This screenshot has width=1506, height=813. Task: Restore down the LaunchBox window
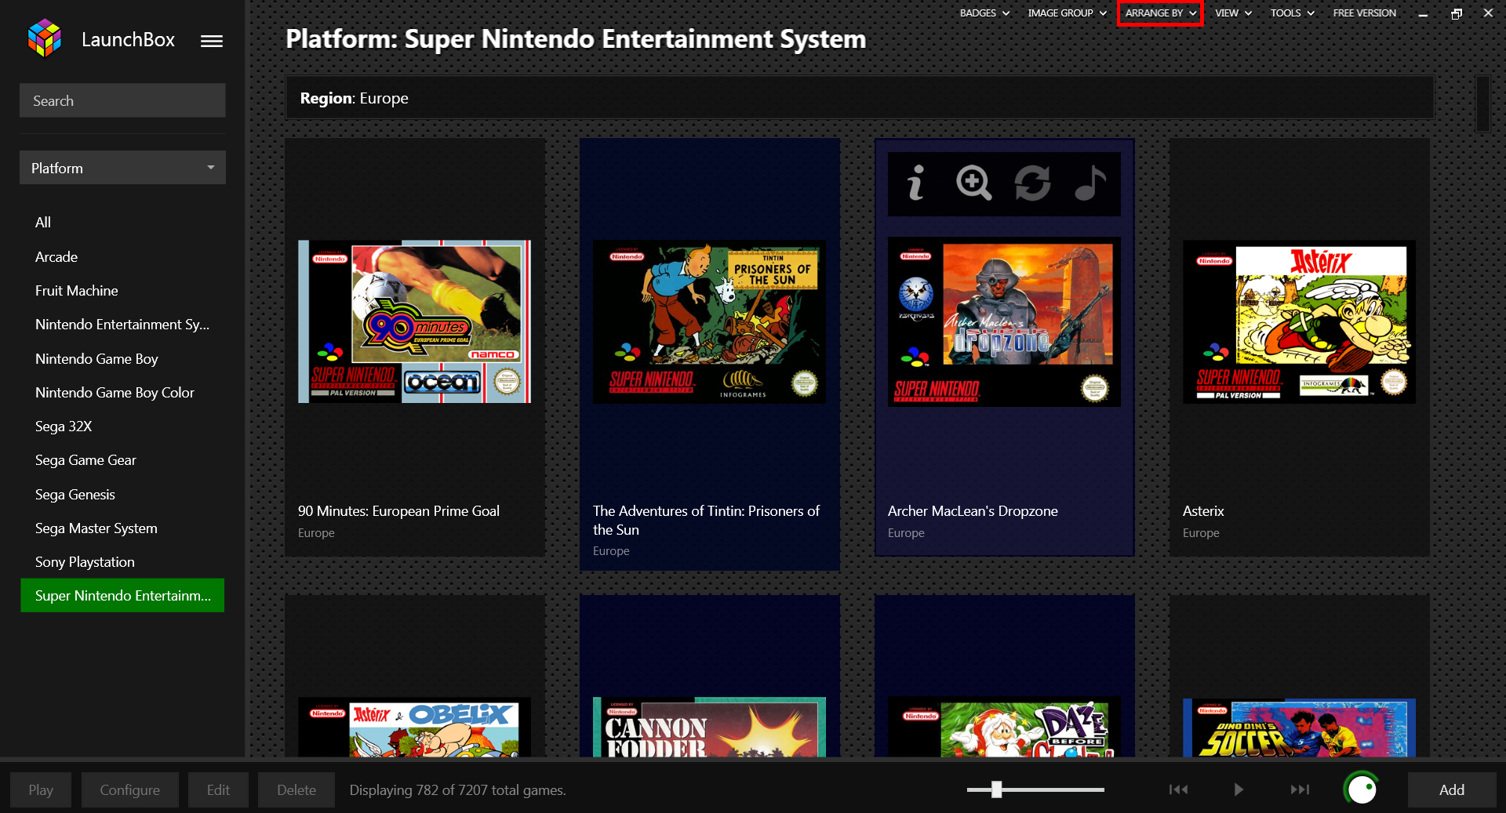[1456, 13]
